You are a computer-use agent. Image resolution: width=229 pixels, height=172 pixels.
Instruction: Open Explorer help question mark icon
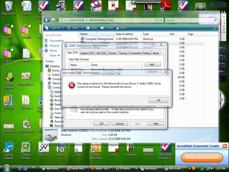click(x=214, y=28)
